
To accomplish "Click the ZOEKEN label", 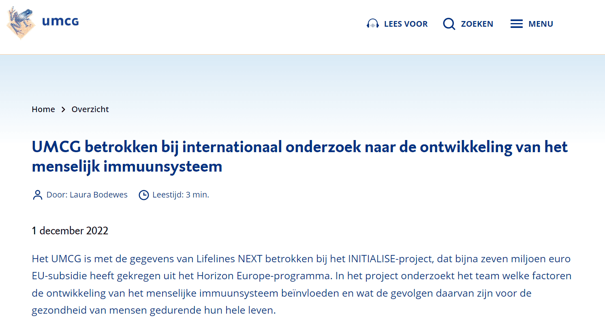I will pyautogui.click(x=477, y=24).
